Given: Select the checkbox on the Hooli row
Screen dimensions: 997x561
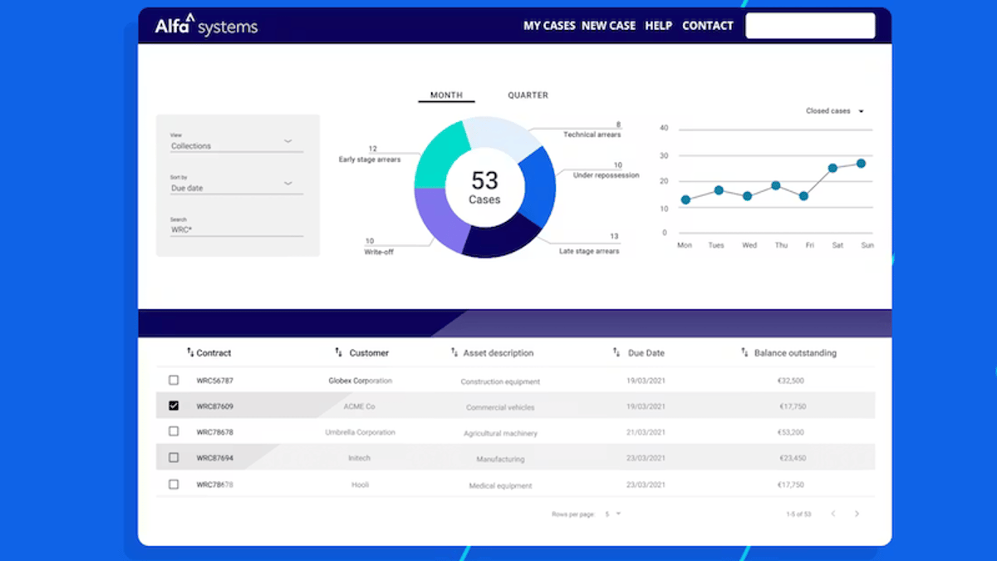Looking at the screenshot, I should [174, 484].
